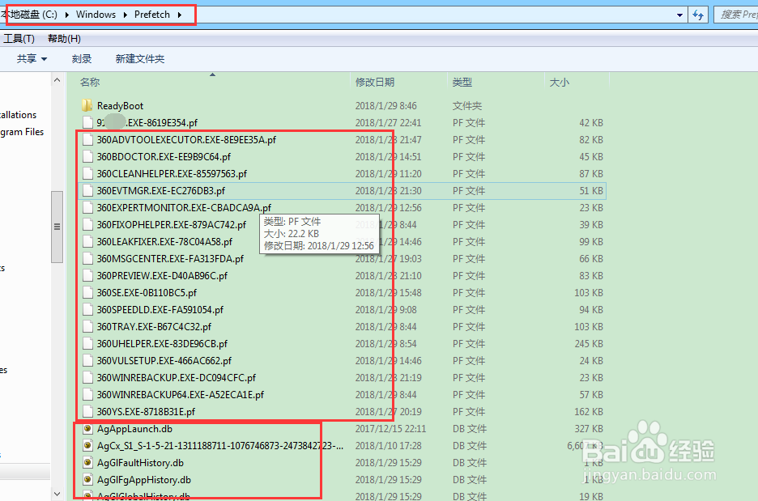Open the ReadyBoot folder icon
Viewport: 758px width, 501px height.
(87, 105)
